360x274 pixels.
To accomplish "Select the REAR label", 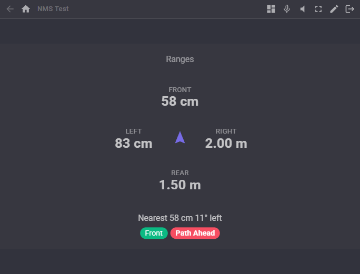I will [180, 173].
